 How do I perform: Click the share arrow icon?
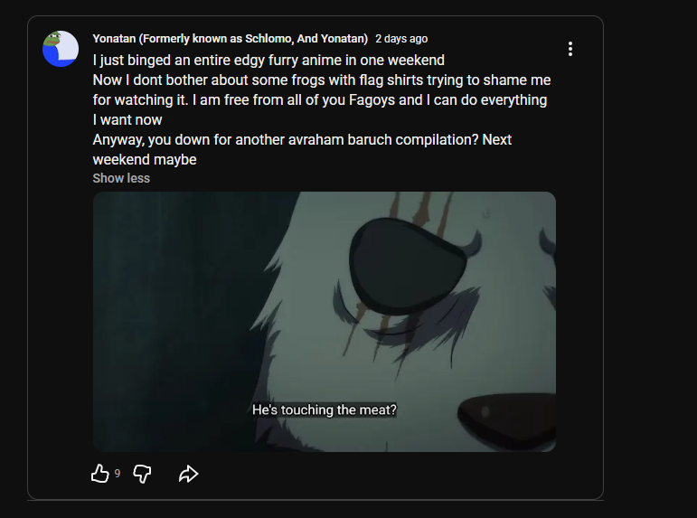coord(188,473)
